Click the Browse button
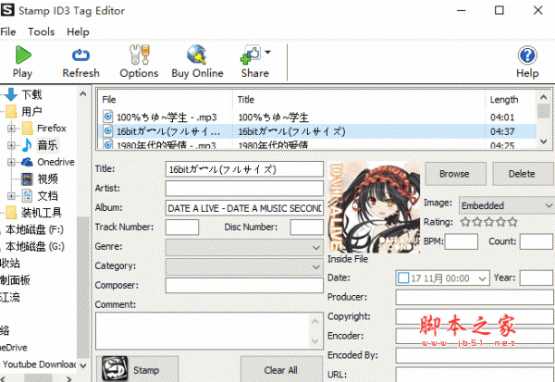The image size is (555, 382). tap(454, 173)
